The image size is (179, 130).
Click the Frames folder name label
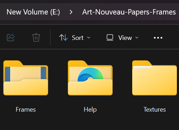pos(26,110)
